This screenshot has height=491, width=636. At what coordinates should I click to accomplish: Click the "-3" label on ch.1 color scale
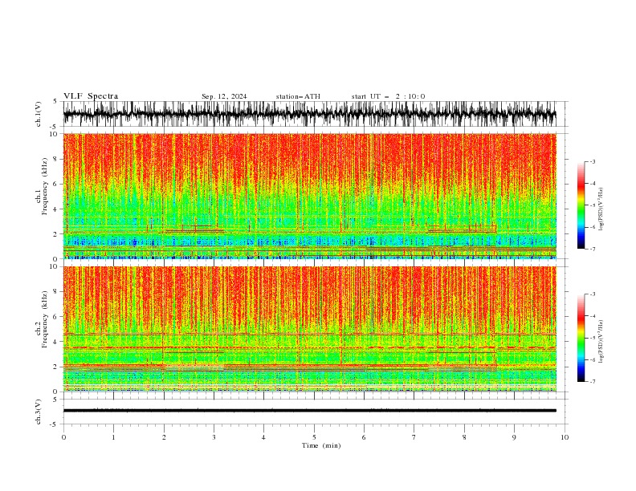pos(593,161)
